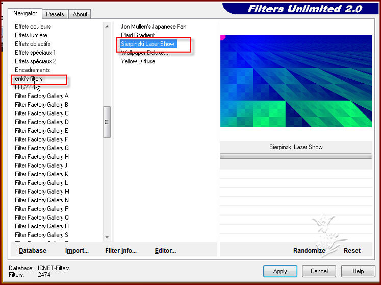Reset the filter parameters
381x285 pixels.
[x=352, y=251]
